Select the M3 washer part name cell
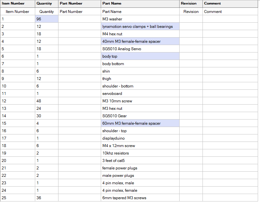The width and height of the screenshot is (260, 206). click(x=140, y=19)
